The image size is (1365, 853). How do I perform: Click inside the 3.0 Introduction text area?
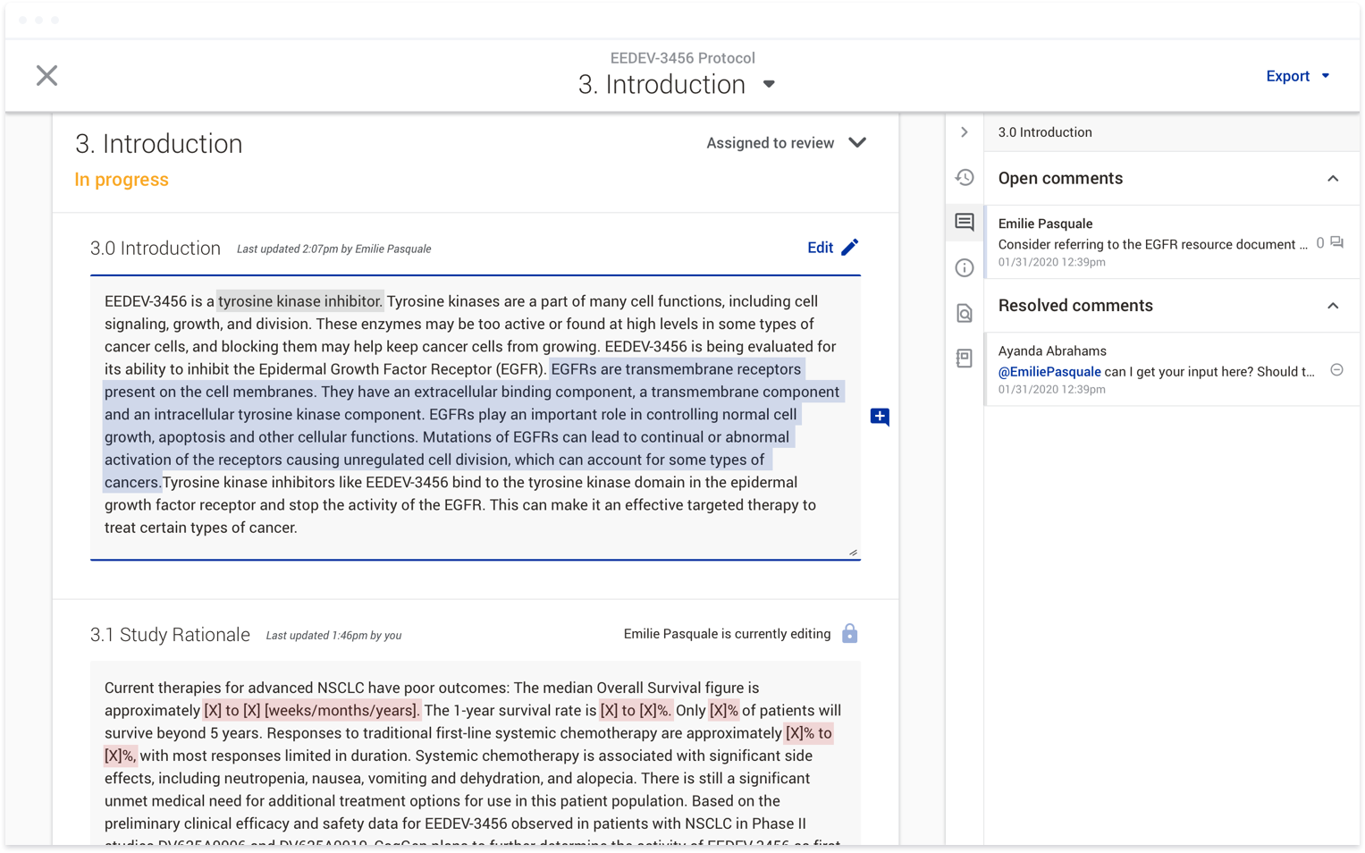(476, 418)
